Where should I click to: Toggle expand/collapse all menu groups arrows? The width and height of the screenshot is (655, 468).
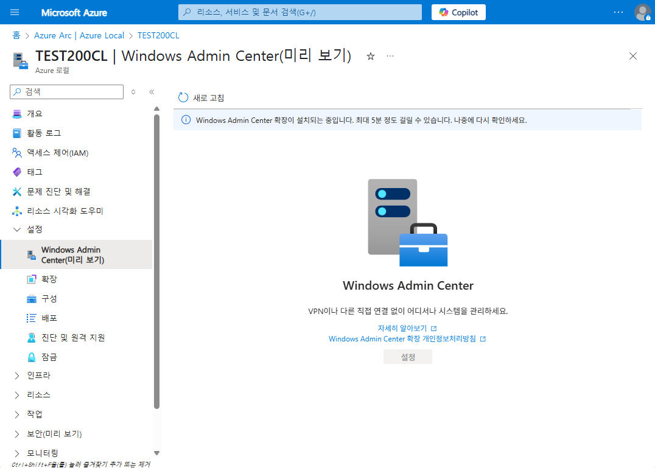pos(133,92)
